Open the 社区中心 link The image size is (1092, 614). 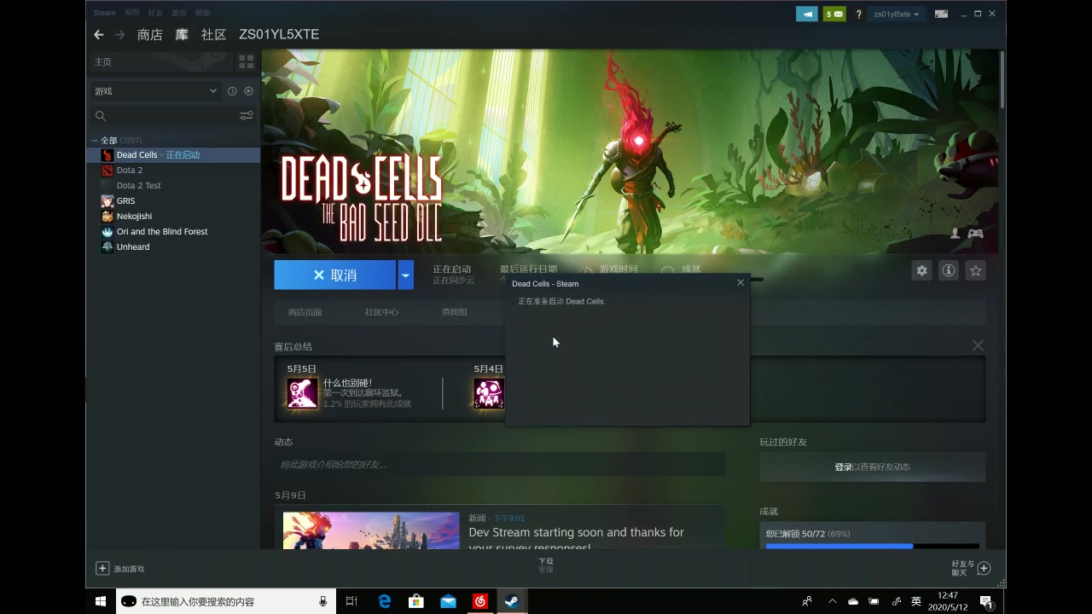coord(381,312)
